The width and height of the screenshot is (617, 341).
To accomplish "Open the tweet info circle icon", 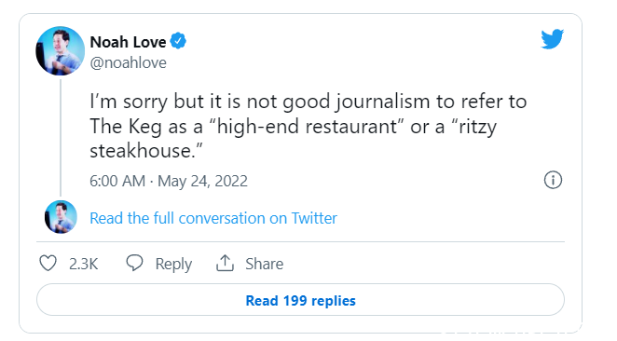I will [553, 180].
